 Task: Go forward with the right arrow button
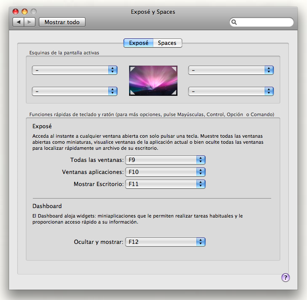click(29, 22)
